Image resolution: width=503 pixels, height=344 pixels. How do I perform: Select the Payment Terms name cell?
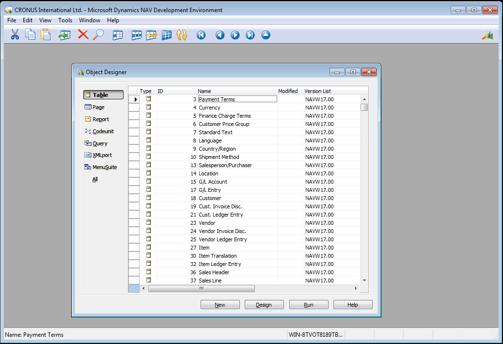click(x=237, y=99)
